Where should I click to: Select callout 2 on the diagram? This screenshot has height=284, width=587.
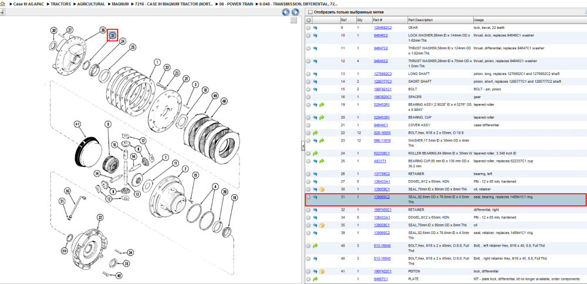(185, 169)
